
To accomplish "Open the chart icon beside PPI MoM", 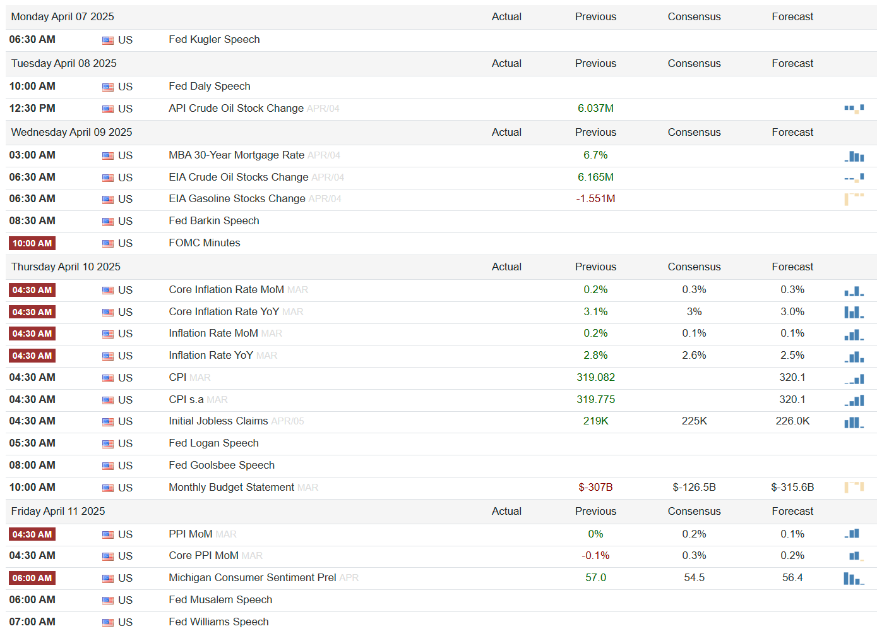I will pyautogui.click(x=854, y=534).
